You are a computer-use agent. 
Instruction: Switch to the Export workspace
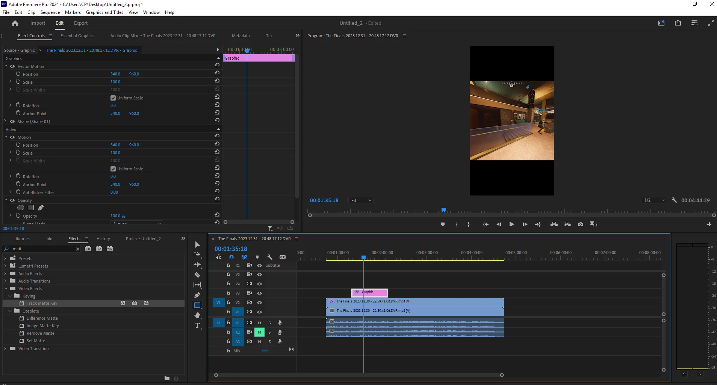click(81, 23)
